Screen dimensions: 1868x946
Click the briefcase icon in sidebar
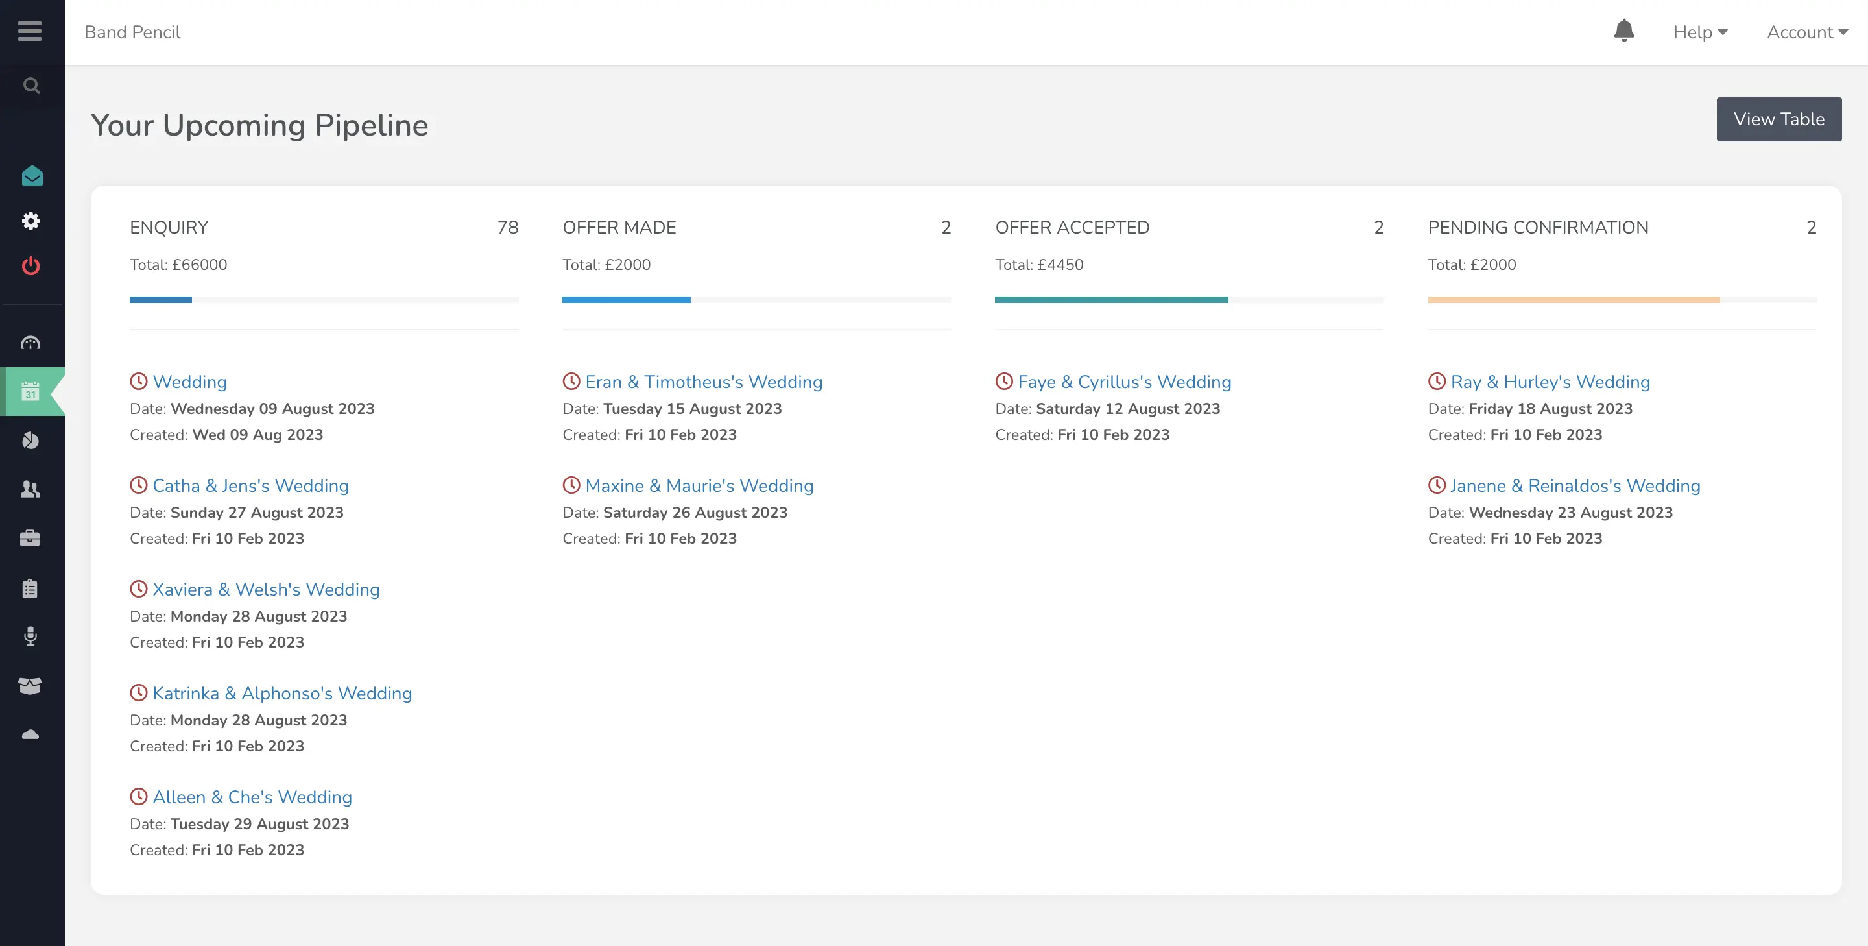(x=30, y=538)
